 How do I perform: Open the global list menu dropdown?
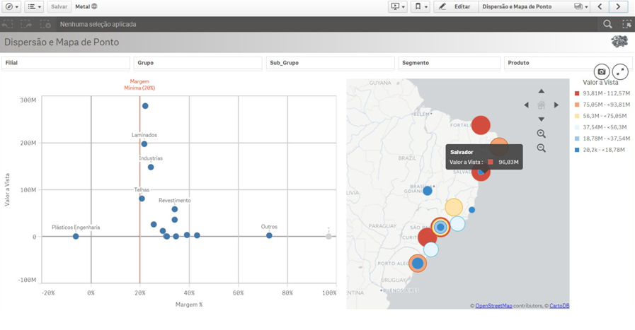[x=34, y=7]
